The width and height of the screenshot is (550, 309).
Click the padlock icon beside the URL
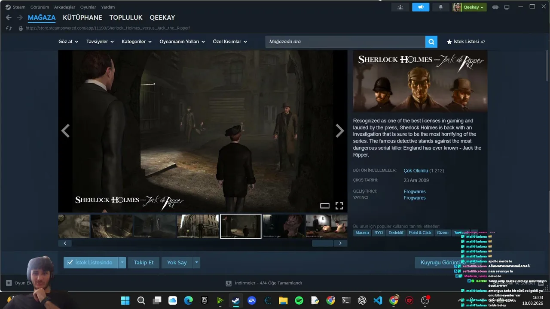tap(20, 28)
